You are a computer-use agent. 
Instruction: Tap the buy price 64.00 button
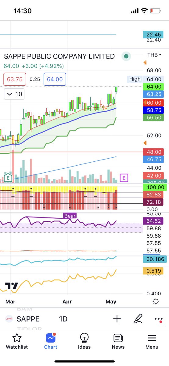(x=55, y=79)
